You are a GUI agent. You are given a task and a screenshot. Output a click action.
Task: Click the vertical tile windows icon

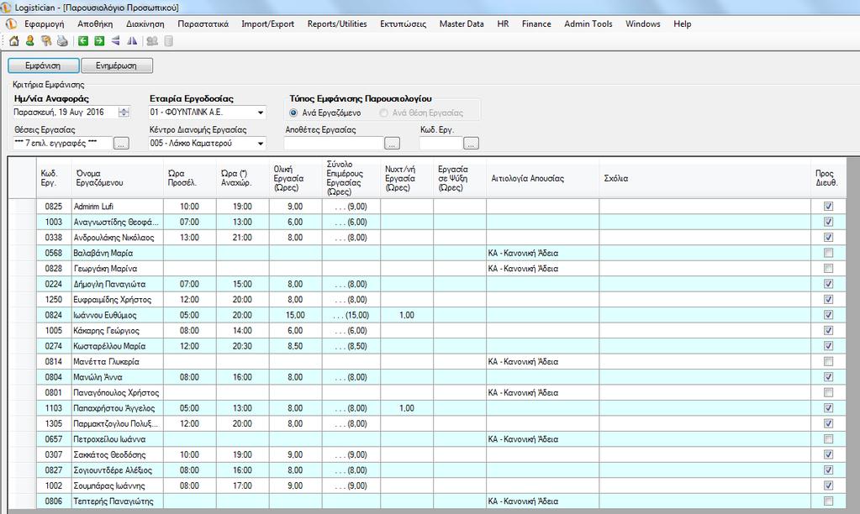(x=132, y=41)
